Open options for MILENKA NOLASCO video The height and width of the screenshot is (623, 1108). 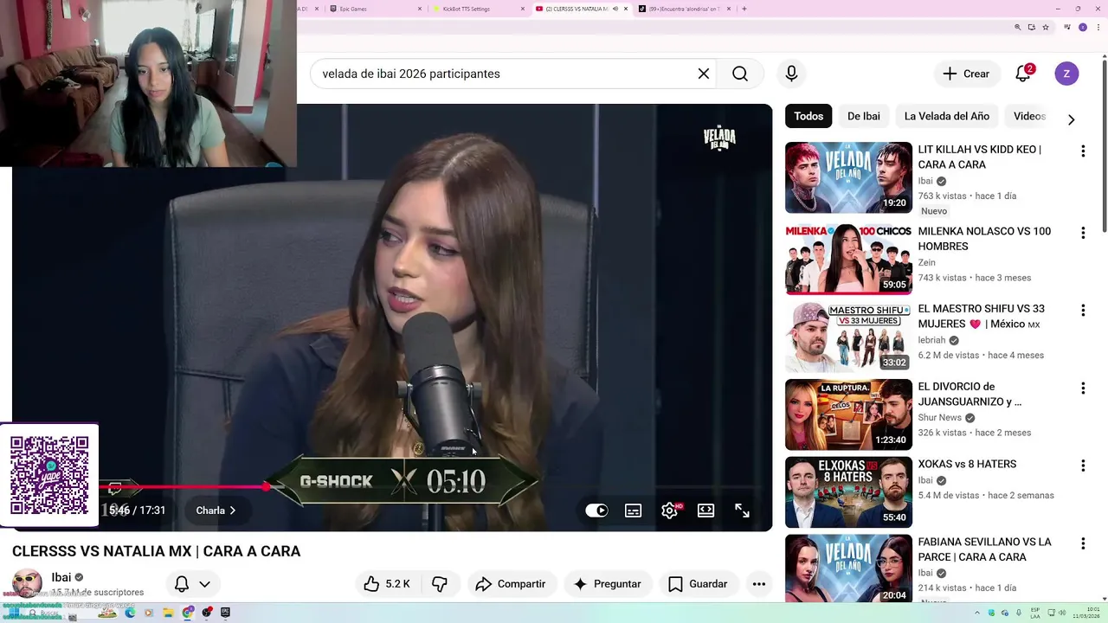pos(1082,233)
